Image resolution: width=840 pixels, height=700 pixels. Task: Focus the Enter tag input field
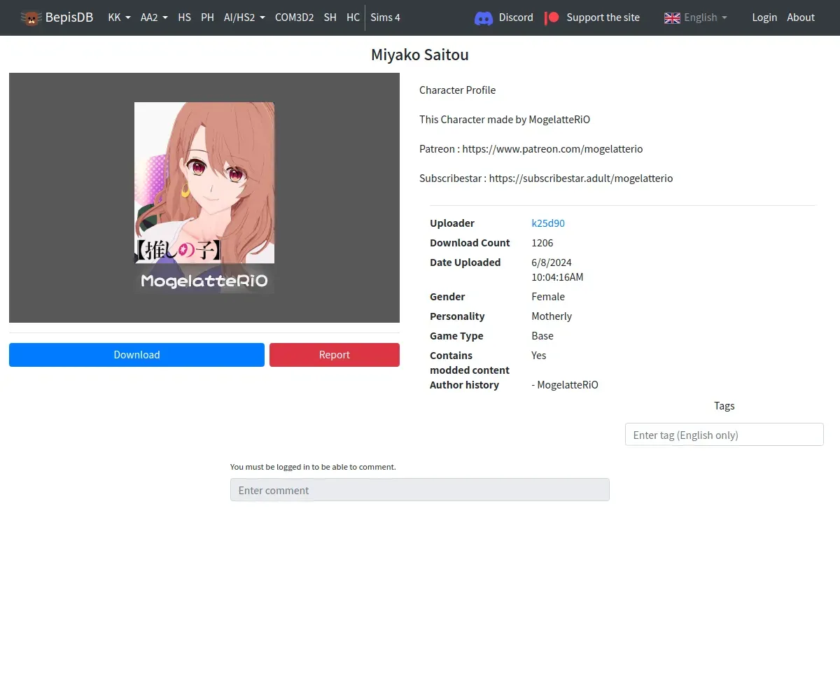coord(724,435)
